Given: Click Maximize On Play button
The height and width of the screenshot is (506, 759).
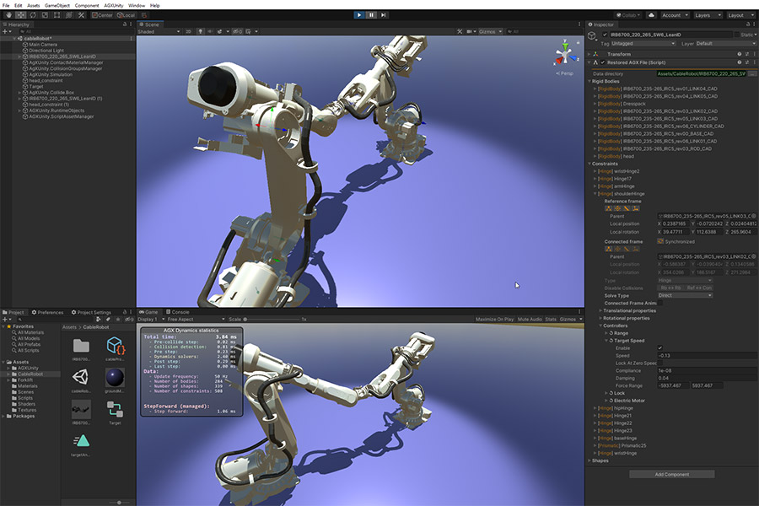Looking at the screenshot, I should click(x=494, y=319).
